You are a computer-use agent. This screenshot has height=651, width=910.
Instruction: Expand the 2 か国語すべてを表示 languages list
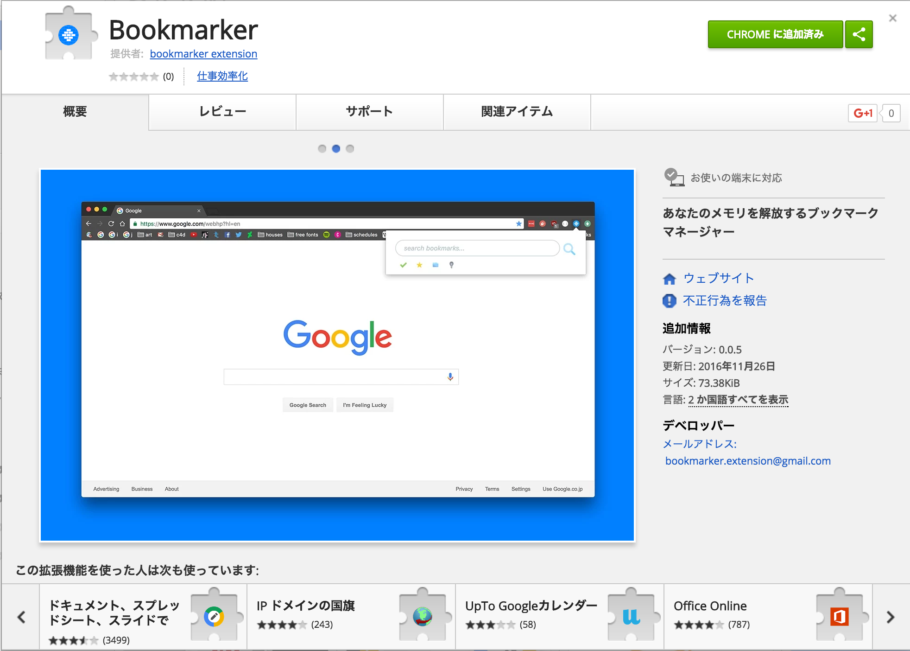tap(738, 400)
